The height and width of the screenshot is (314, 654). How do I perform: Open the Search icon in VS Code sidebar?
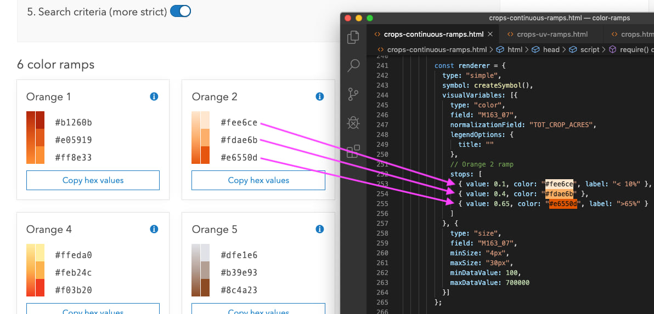point(353,65)
